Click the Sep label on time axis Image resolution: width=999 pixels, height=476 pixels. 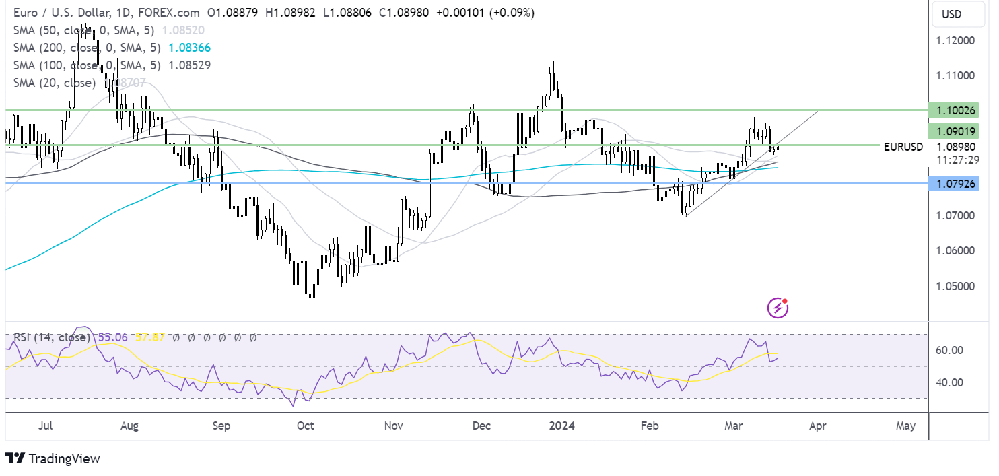[221, 426]
